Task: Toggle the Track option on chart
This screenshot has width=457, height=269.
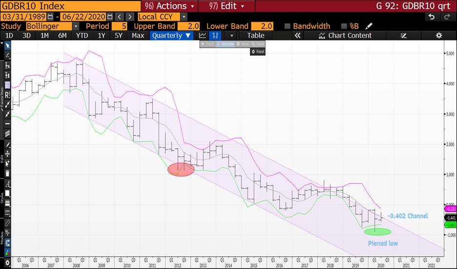Action: click(x=208, y=44)
